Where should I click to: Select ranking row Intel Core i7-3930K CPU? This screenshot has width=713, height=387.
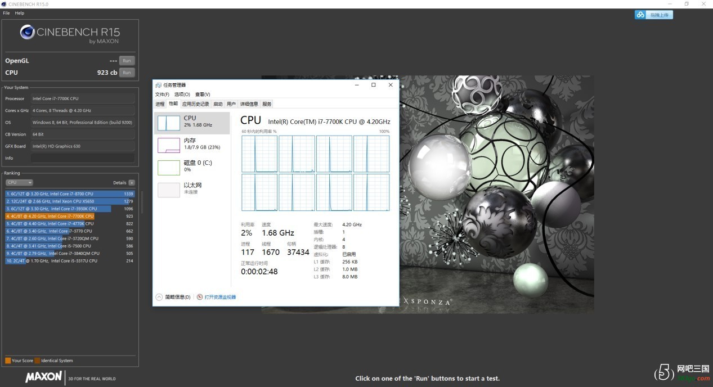tap(70, 209)
